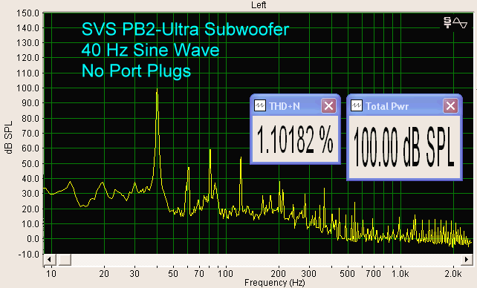Click the horizontal scrollbar left arrow
The width and height of the screenshot is (477, 288).
50,260
